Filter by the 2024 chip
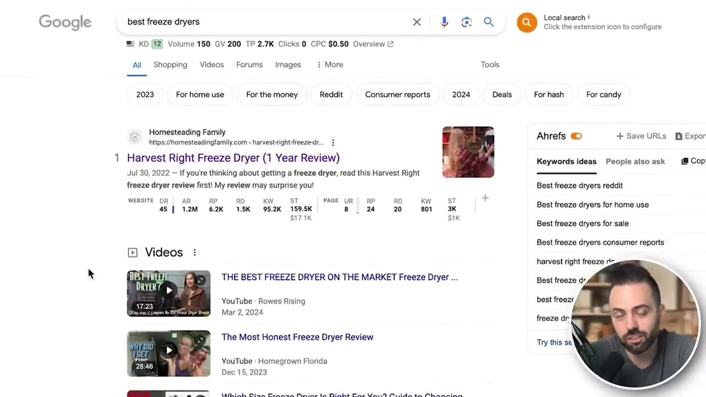 pyautogui.click(x=461, y=94)
